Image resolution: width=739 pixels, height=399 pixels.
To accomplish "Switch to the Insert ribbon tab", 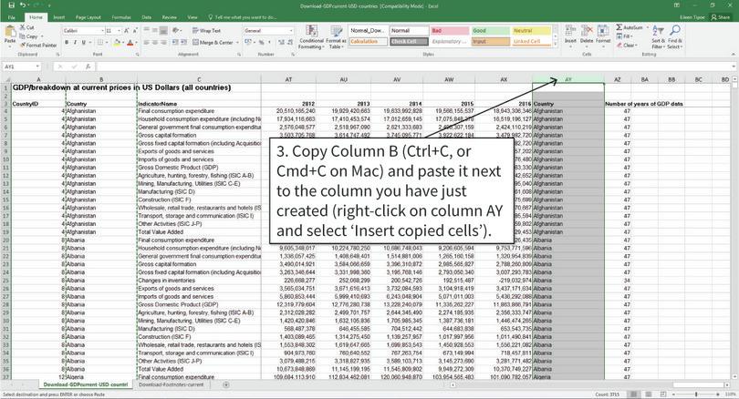I will click(x=59, y=17).
